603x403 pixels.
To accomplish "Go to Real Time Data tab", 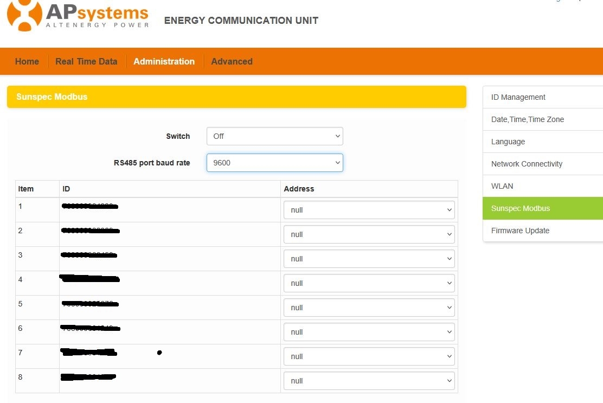I will [86, 61].
